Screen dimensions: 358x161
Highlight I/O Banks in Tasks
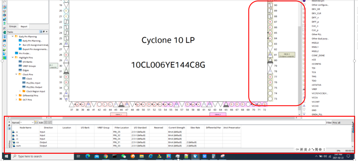pyautogui.click(x=27, y=62)
